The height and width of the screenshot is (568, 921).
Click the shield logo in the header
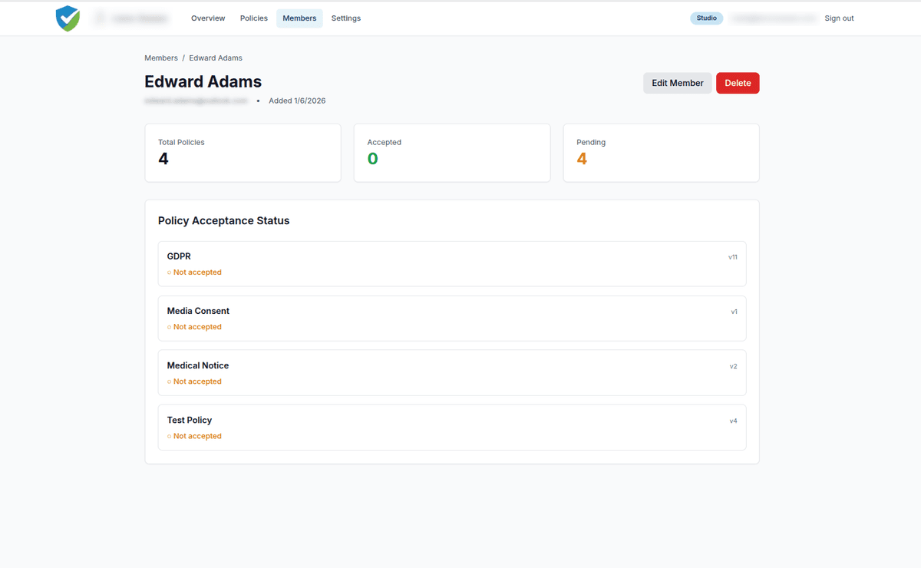[x=68, y=18]
